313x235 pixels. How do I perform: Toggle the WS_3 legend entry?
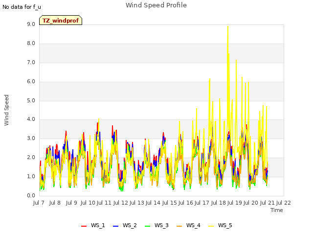156,225
